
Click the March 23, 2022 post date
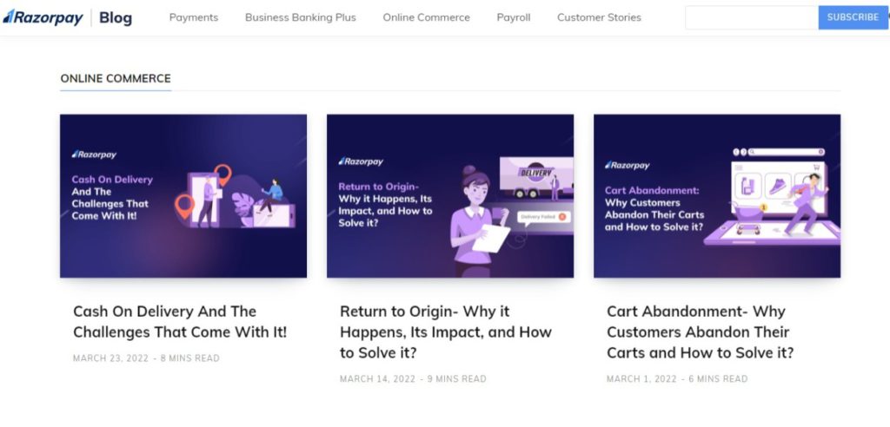coord(110,358)
